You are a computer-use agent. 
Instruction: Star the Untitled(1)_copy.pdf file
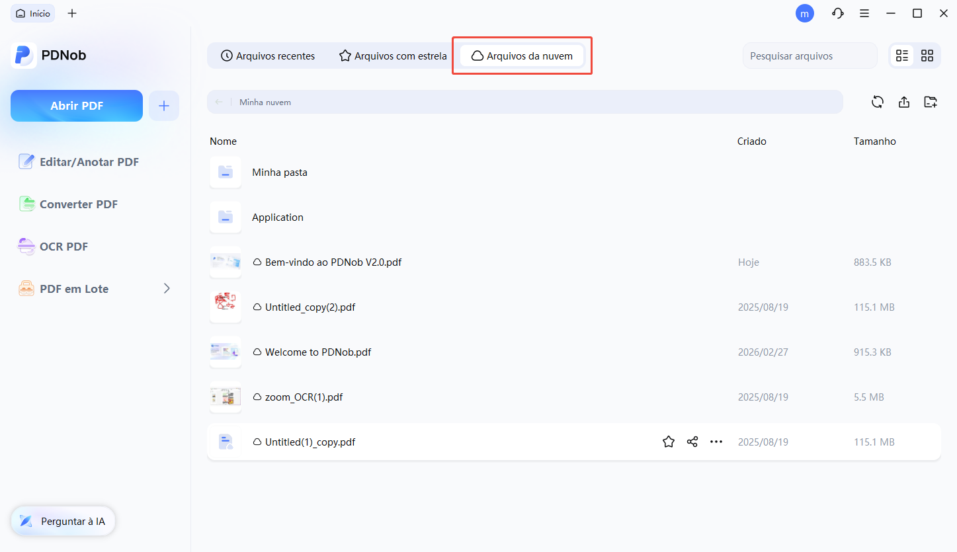pyautogui.click(x=669, y=441)
